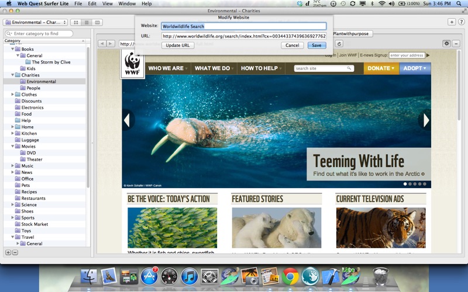Click the ADOPT button
Viewport: 468px width, 292px height.
click(x=415, y=68)
